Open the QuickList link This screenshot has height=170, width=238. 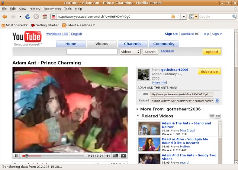pyautogui.click(x=187, y=34)
